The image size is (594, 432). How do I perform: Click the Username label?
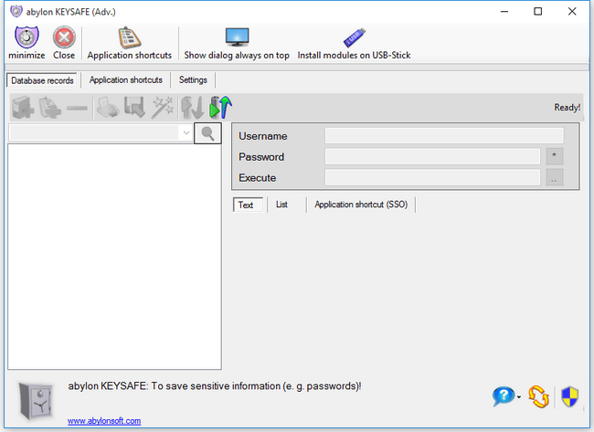coord(262,136)
